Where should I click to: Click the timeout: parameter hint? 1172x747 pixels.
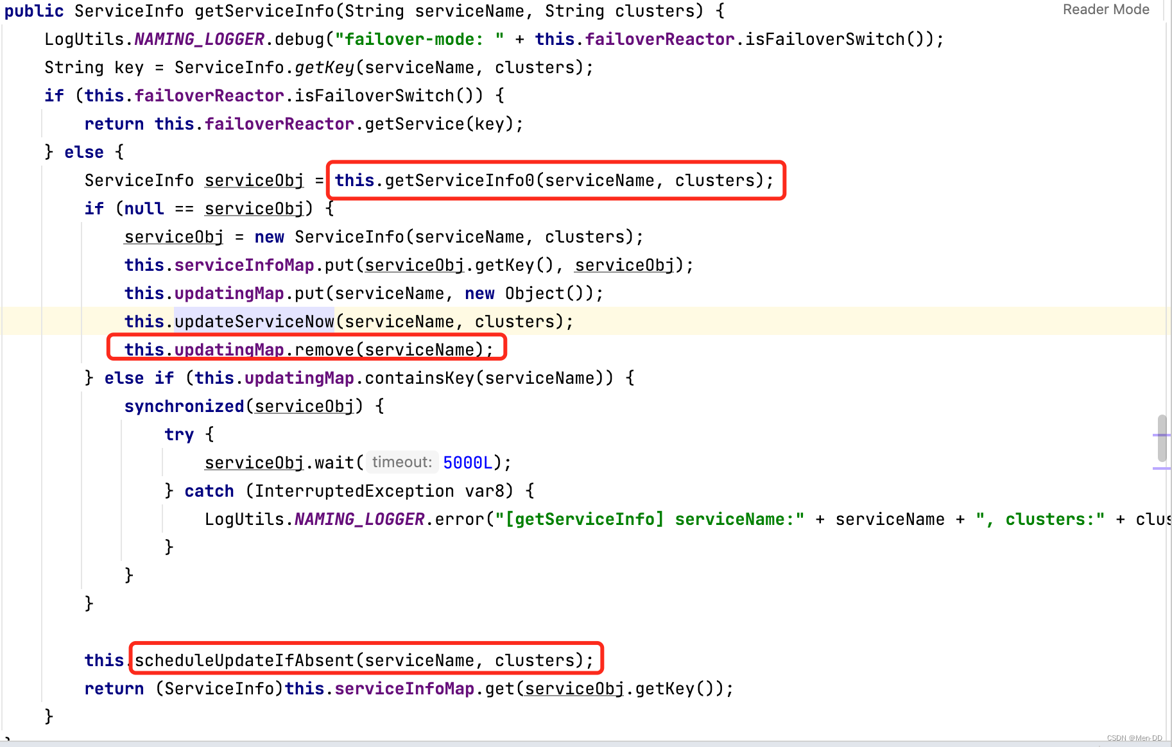point(402,462)
